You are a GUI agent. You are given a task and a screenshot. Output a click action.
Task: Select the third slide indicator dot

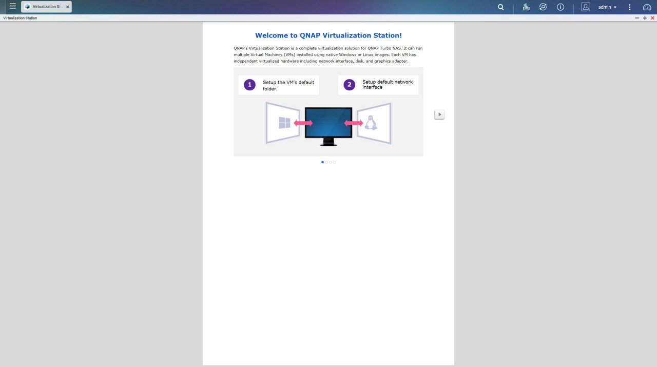331,162
